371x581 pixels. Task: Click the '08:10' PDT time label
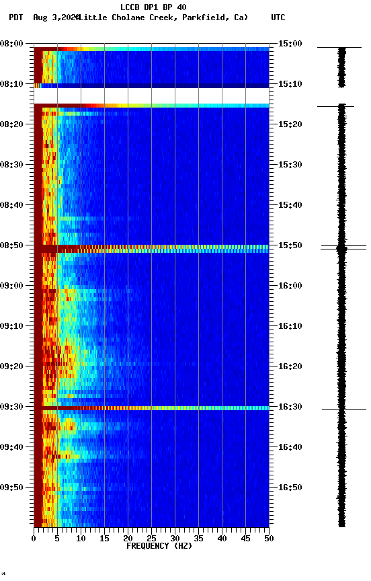coord(11,84)
